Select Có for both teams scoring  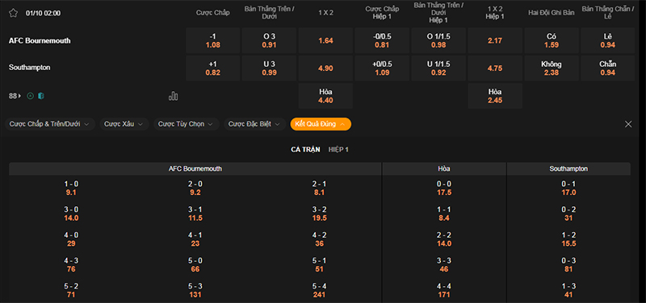pos(552,41)
